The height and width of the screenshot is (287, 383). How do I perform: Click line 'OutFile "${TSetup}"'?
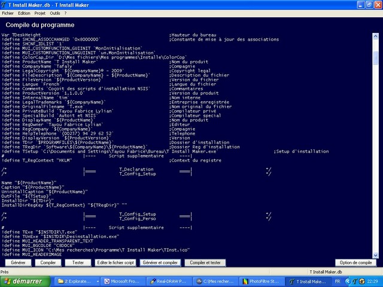tap(26, 196)
